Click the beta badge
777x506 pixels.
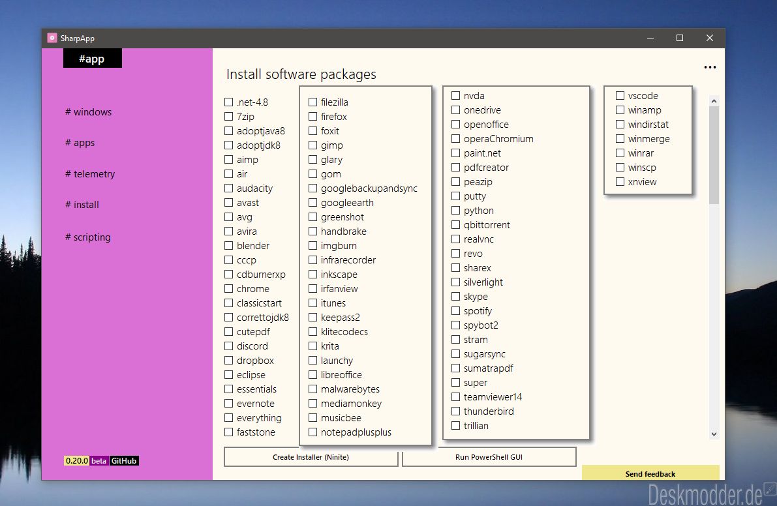tap(99, 461)
